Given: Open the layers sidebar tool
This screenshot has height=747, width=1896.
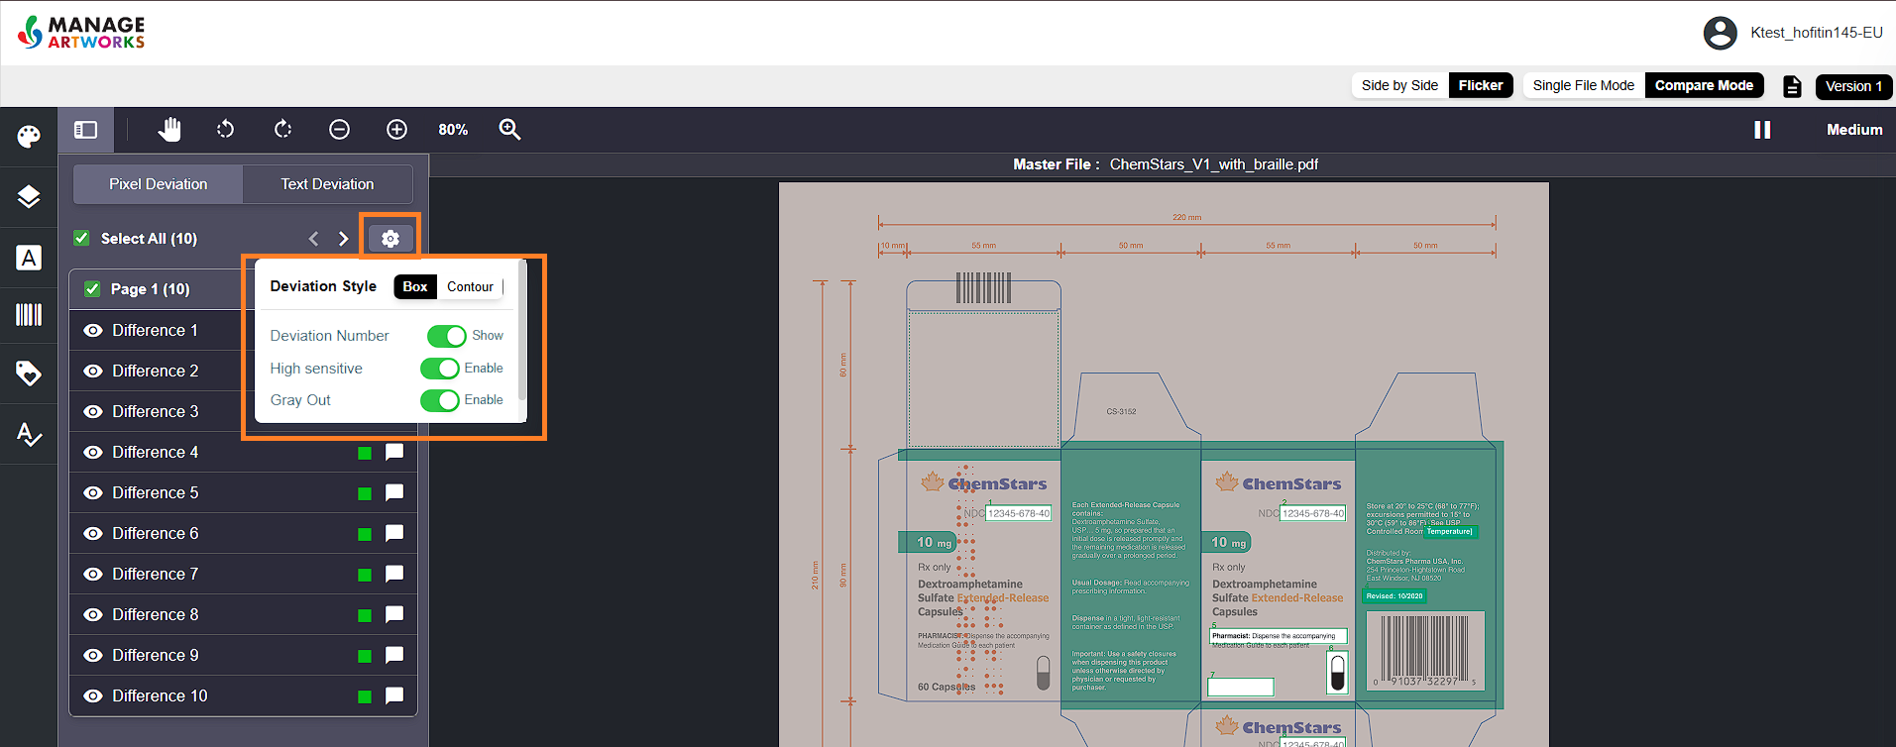Looking at the screenshot, I should pos(29,197).
